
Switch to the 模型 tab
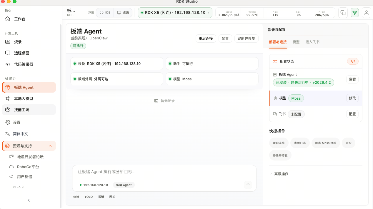point(296,42)
